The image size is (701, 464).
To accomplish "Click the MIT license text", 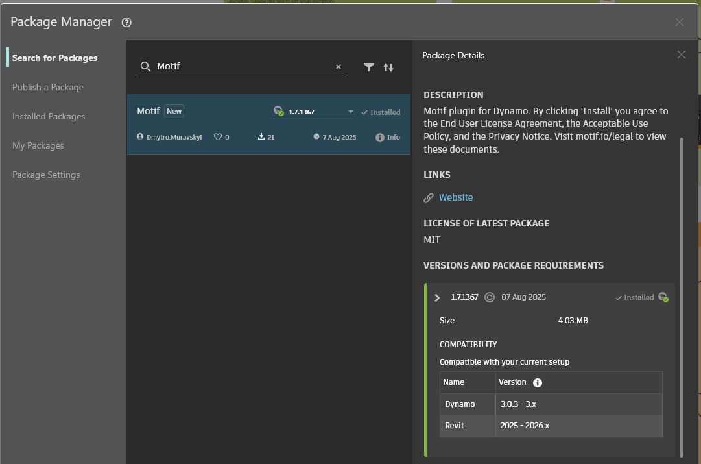I will pyautogui.click(x=432, y=240).
